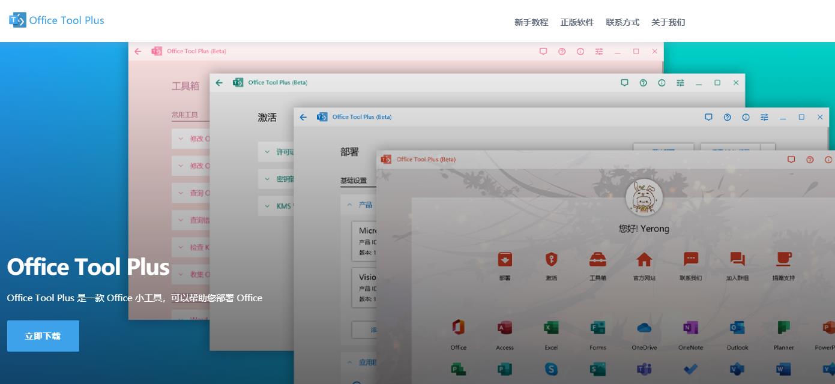Select the Excel app icon
This screenshot has width=835, height=384.
click(551, 328)
